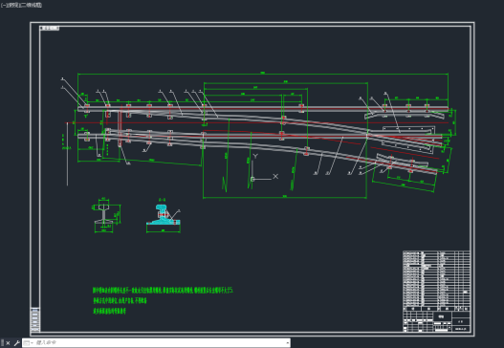Expand command history arrow at command line end

point(287,343)
